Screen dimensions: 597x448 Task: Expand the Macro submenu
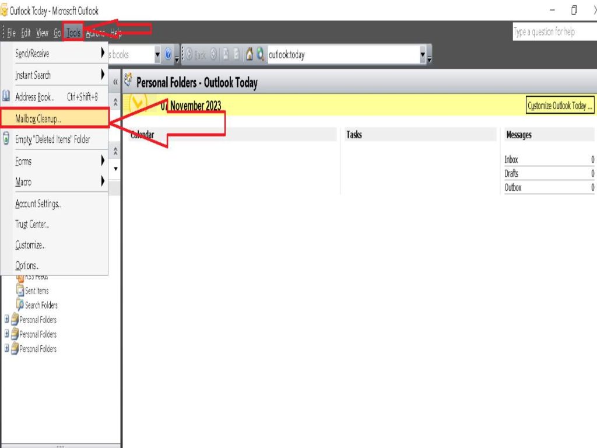(x=103, y=181)
